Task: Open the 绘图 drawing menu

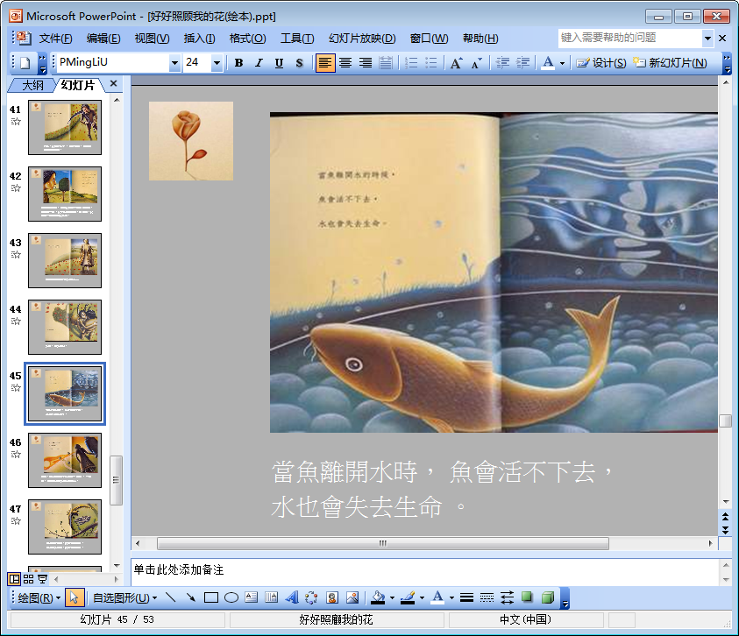Action: click(x=39, y=597)
